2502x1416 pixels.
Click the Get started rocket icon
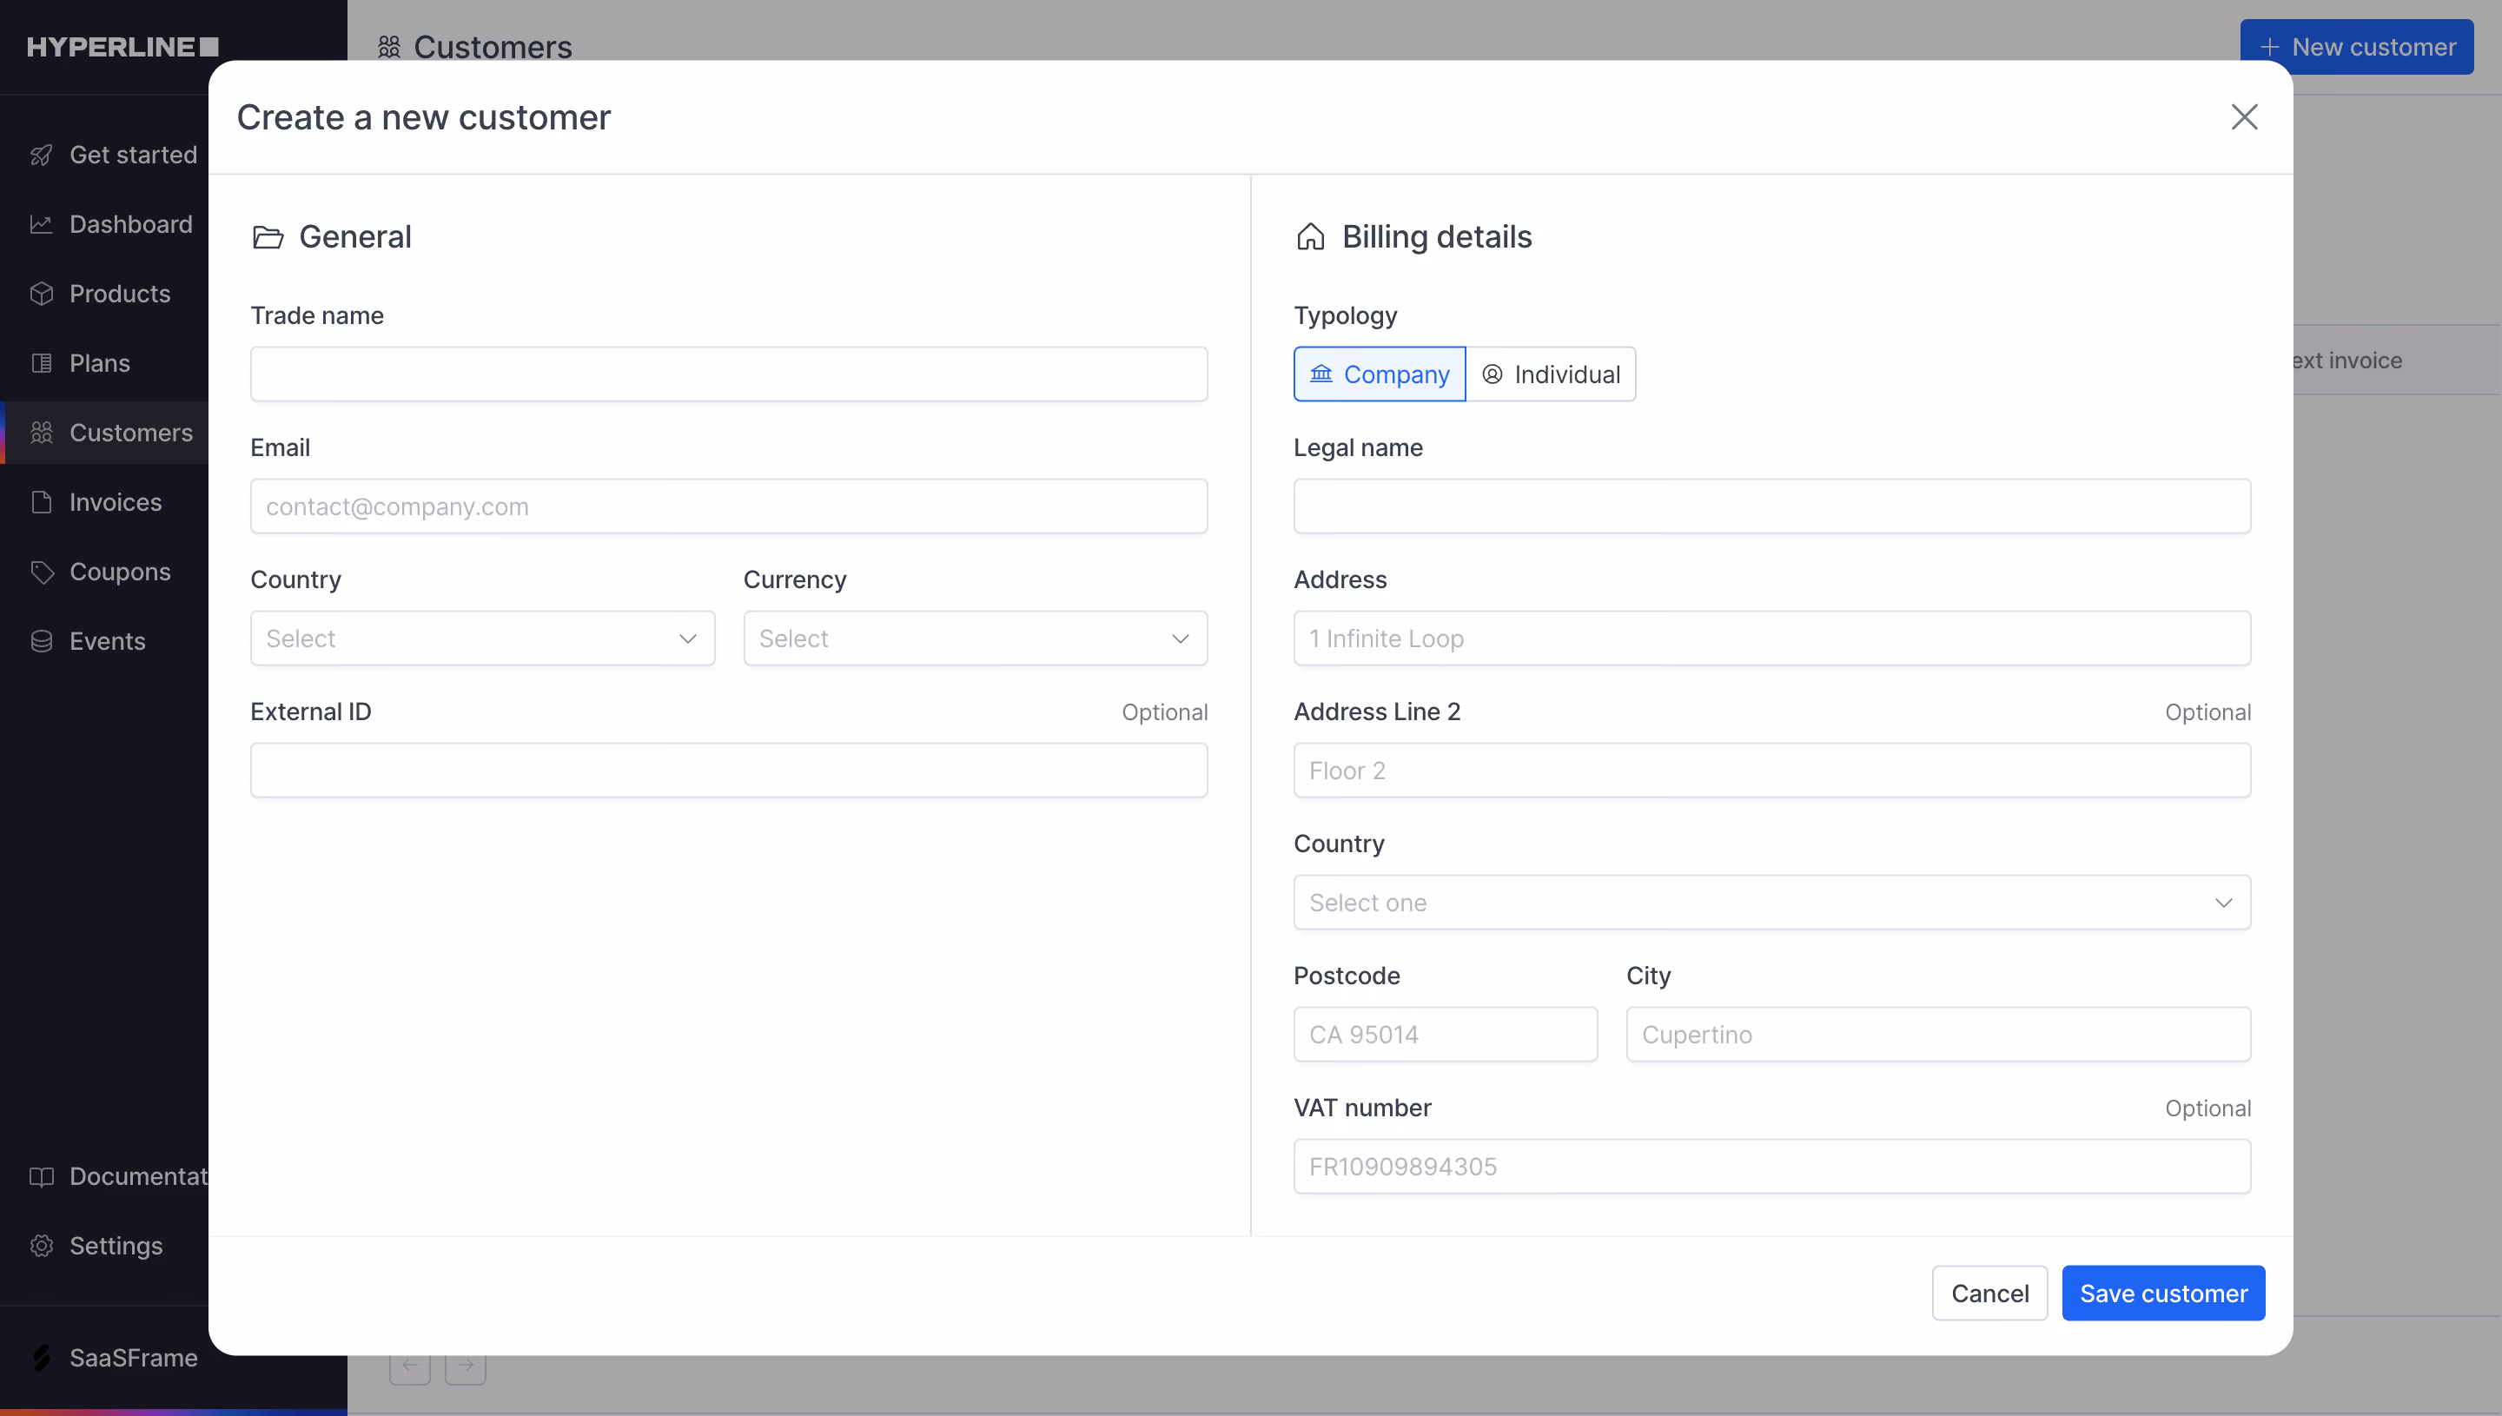tap(41, 155)
